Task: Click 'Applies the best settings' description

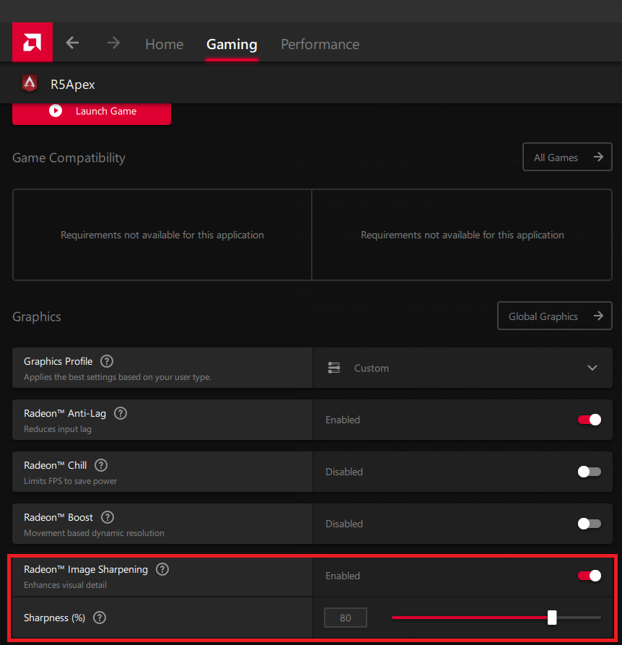Action: tap(118, 377)
